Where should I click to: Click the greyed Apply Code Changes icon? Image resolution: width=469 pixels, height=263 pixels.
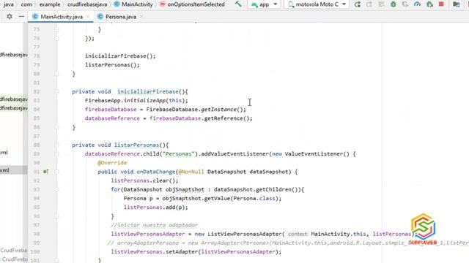point(381,4)
